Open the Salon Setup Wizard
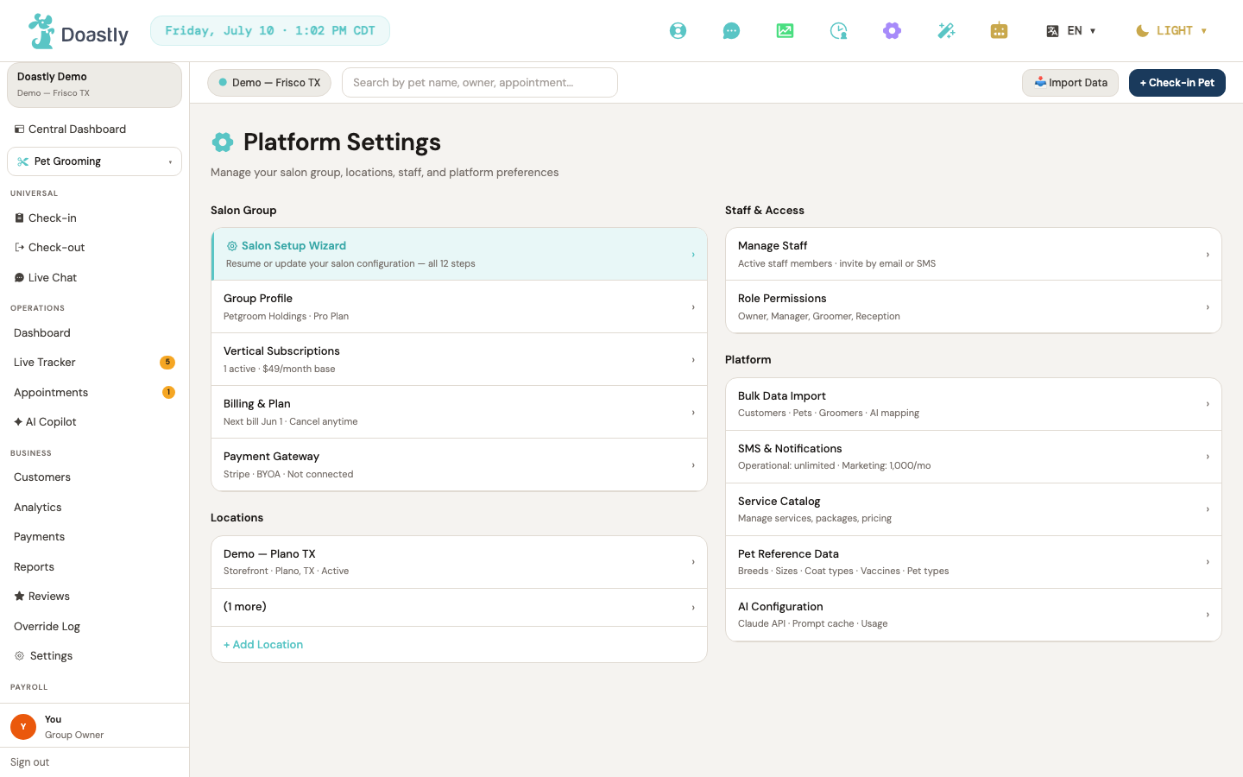 tap(459, 254)
